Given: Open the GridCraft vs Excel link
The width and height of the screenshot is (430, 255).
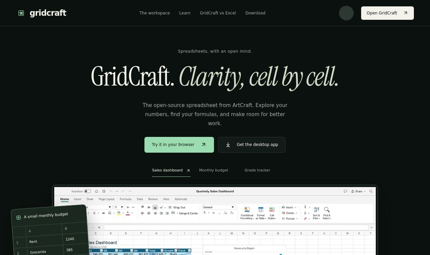Looking at the screenshot, I should point(218,13).
